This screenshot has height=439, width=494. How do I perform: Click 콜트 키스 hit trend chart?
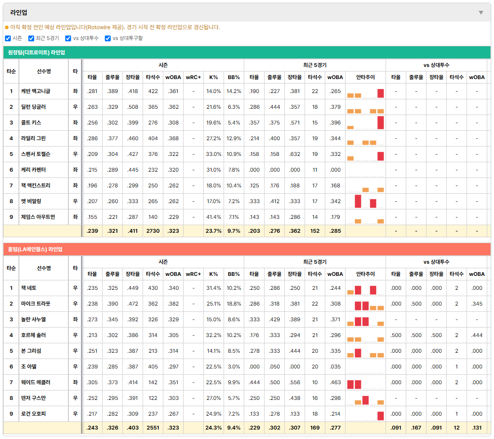point(365,123)
